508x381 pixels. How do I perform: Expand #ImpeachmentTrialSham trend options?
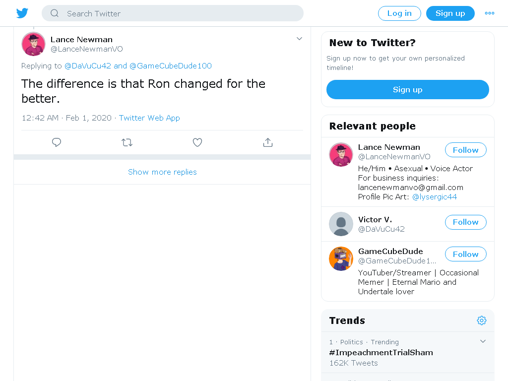tap(483, 341)
